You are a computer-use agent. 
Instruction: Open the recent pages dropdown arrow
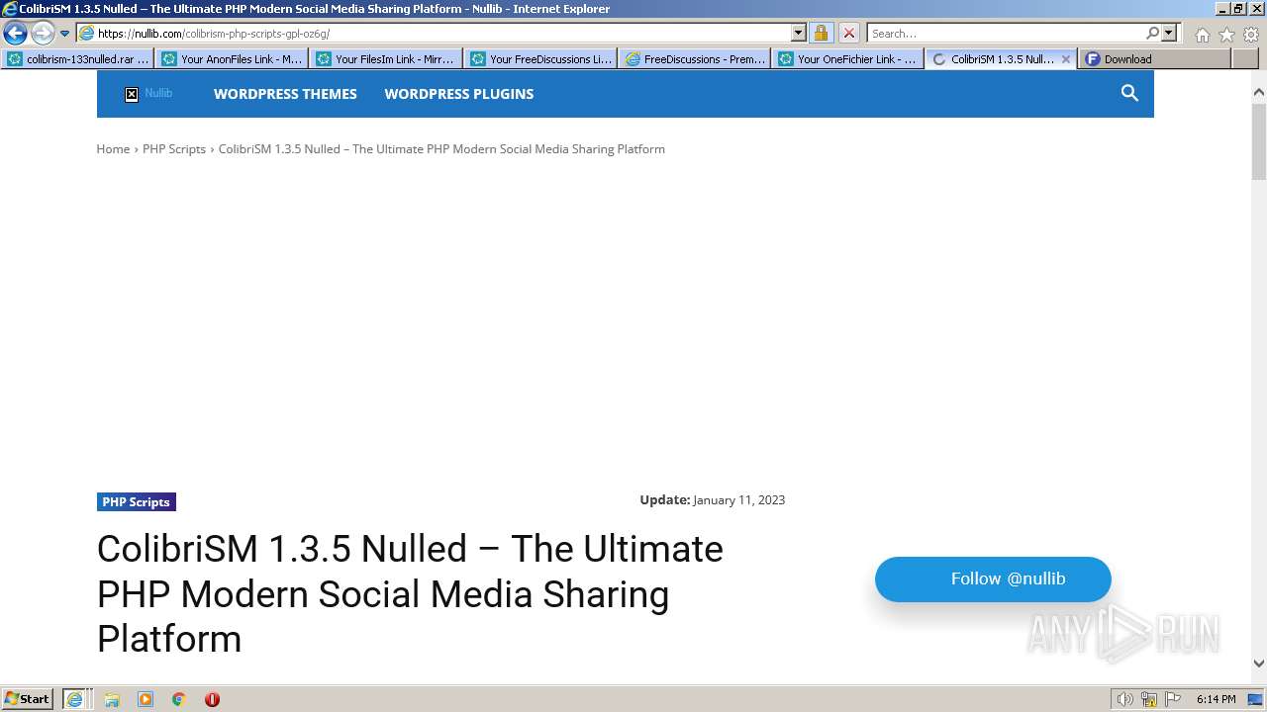pos(64,34)
